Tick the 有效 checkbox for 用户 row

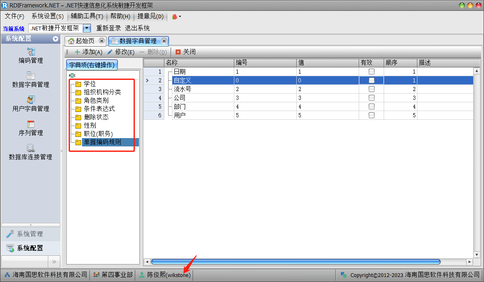(372, 115)
